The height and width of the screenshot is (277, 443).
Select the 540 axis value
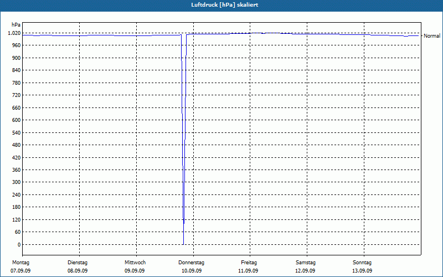pyautogui.click(x=17, y=132)
